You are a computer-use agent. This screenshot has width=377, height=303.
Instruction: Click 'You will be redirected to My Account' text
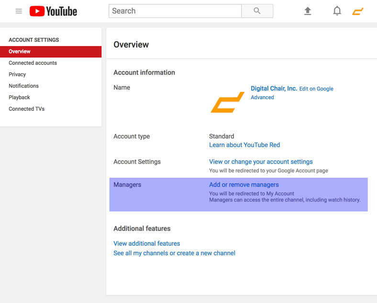pos(252,193)
